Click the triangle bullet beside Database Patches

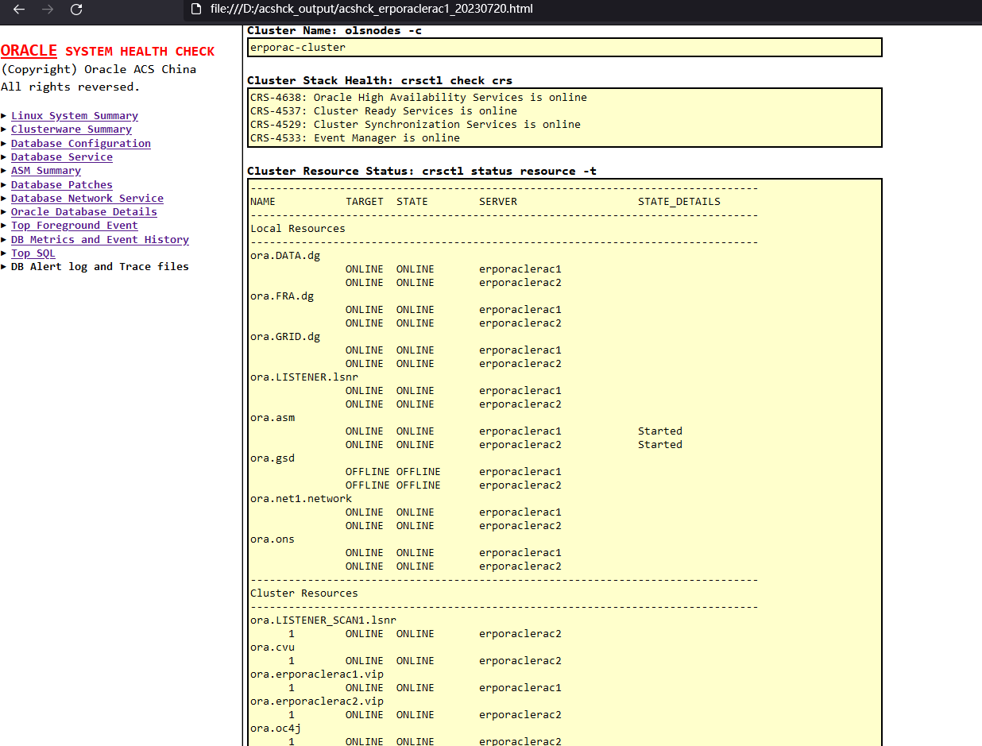(4, 185)
